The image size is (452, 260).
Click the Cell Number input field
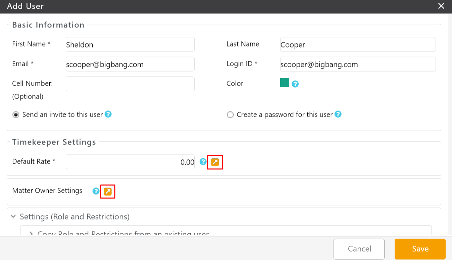pos(130,84)
